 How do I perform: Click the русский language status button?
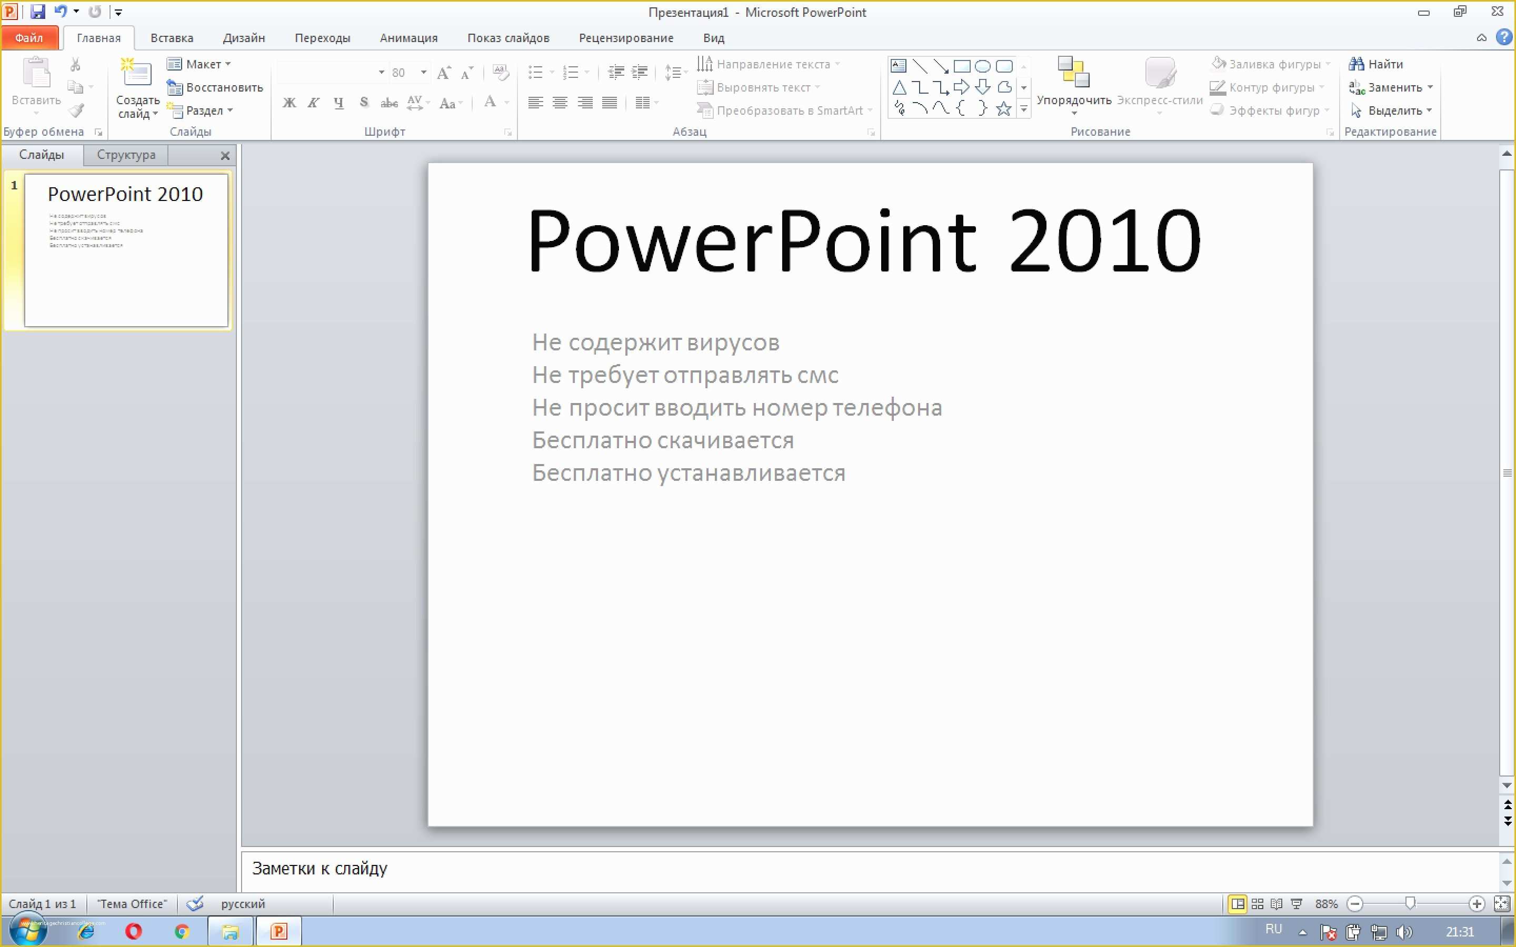243,904
